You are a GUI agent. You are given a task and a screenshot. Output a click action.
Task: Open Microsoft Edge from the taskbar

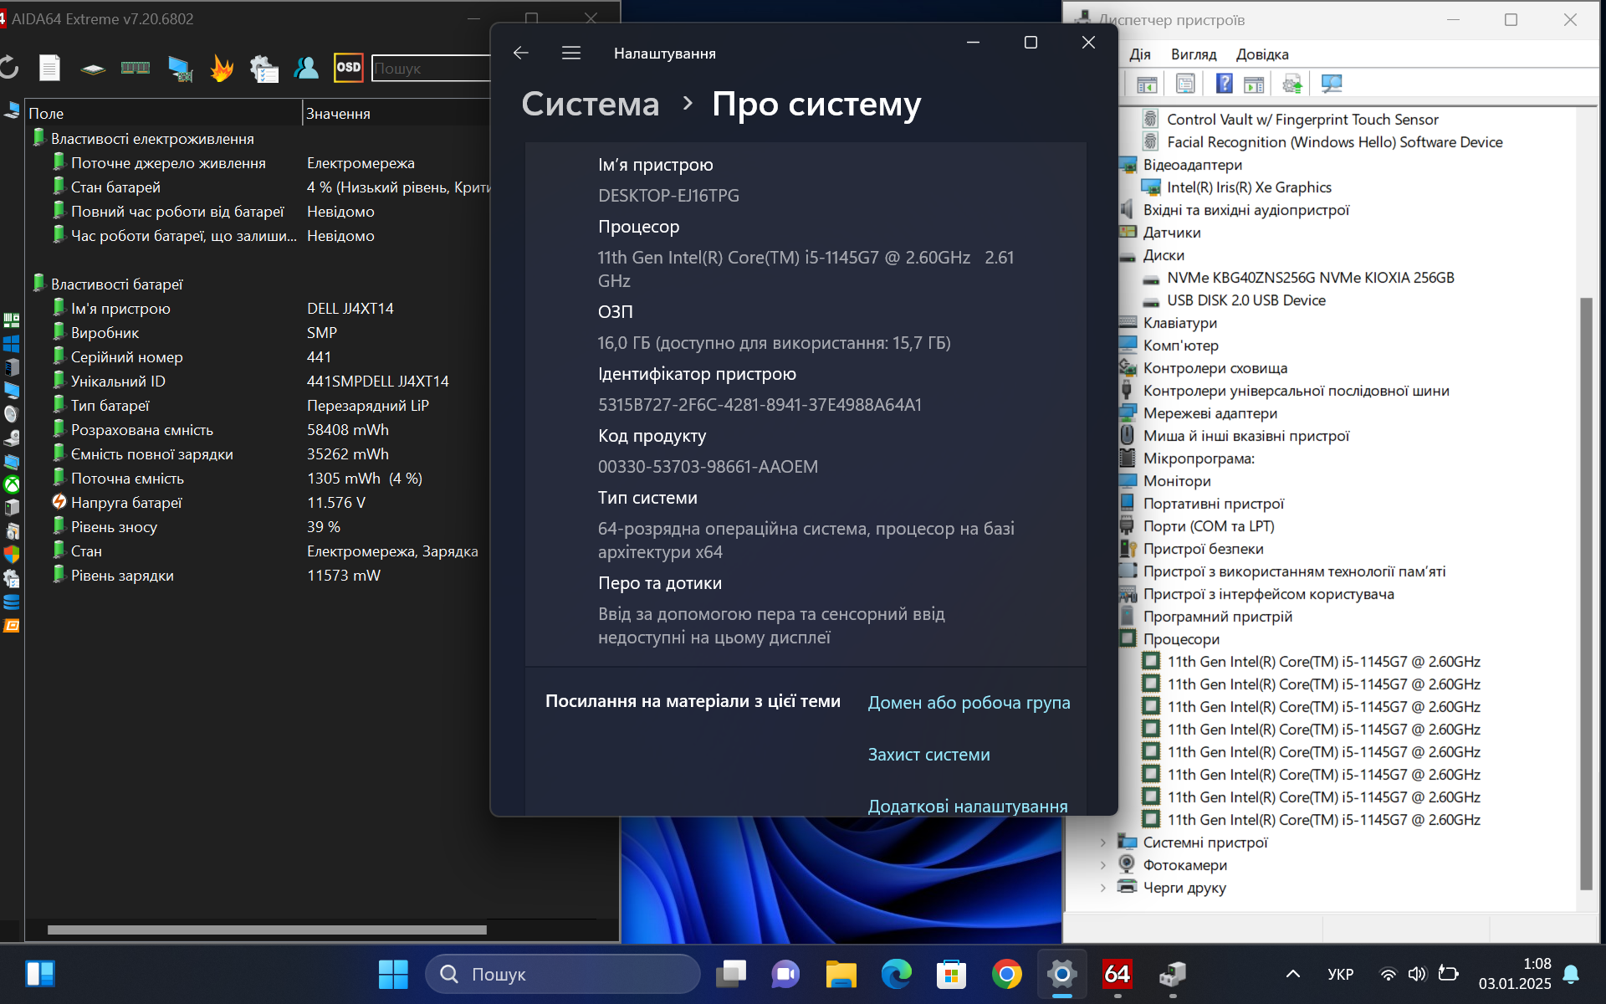tap(896, 974)
